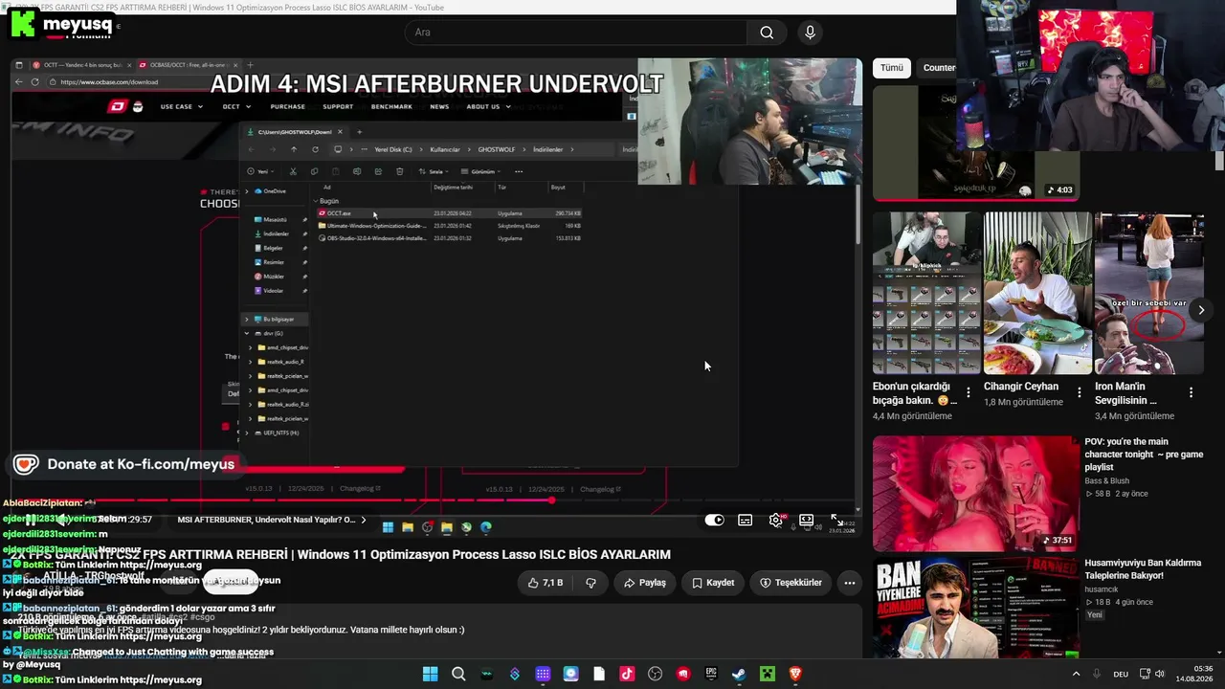1225x689 pixels.
Task: Open Brave browser from the taskbar
Action: [795, 674]
